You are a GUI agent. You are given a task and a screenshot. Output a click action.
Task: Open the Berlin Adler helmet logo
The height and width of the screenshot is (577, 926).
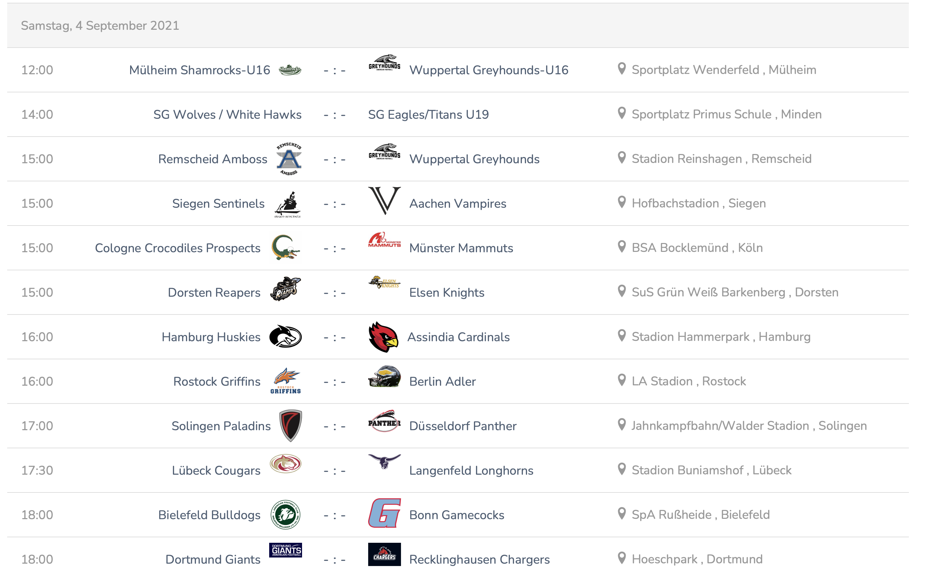click(384, 377)
